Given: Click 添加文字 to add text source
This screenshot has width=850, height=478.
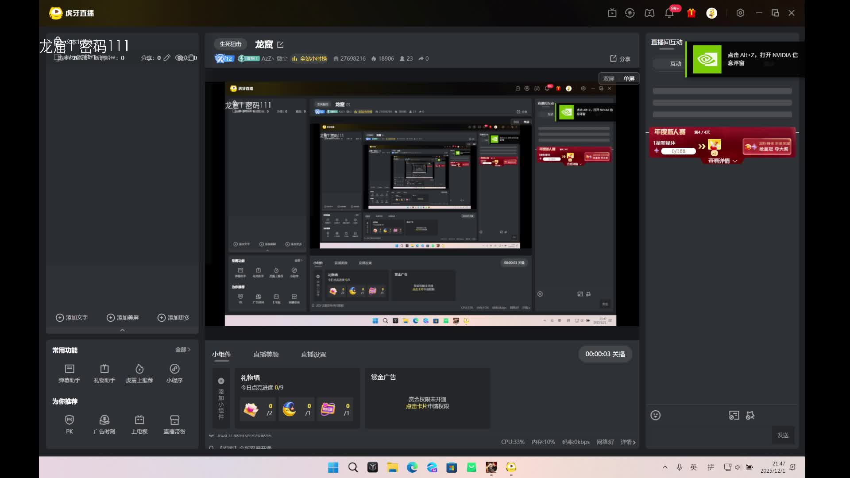Looking at the screenshot, I should click(72, 318).
